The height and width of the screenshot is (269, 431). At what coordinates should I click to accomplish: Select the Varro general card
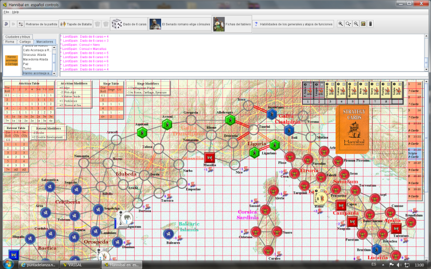[375, 90]
